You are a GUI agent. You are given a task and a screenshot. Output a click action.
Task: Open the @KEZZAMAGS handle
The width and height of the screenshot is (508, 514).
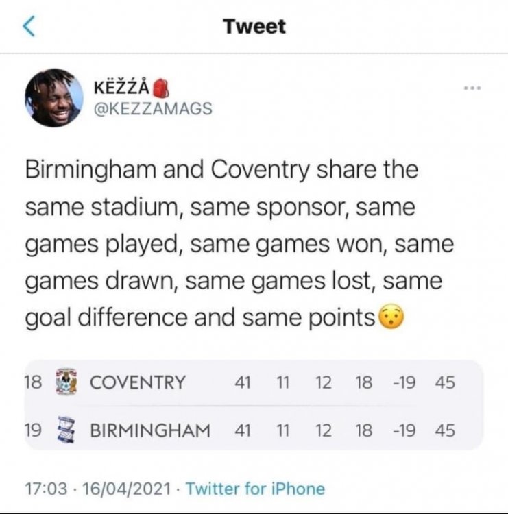tap(147, 108)
